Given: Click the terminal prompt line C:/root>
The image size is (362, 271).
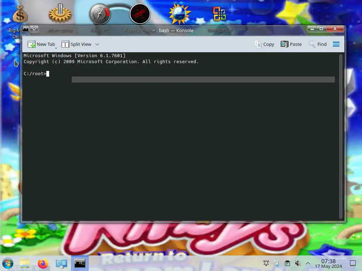Looking at the screenshot, I should coord(36,74).
